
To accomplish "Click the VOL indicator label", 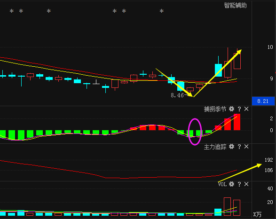I will tap(222, 184).
